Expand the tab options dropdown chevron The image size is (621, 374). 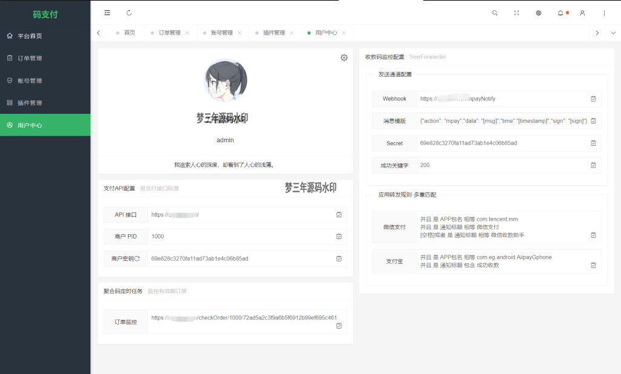click(613, 33)
